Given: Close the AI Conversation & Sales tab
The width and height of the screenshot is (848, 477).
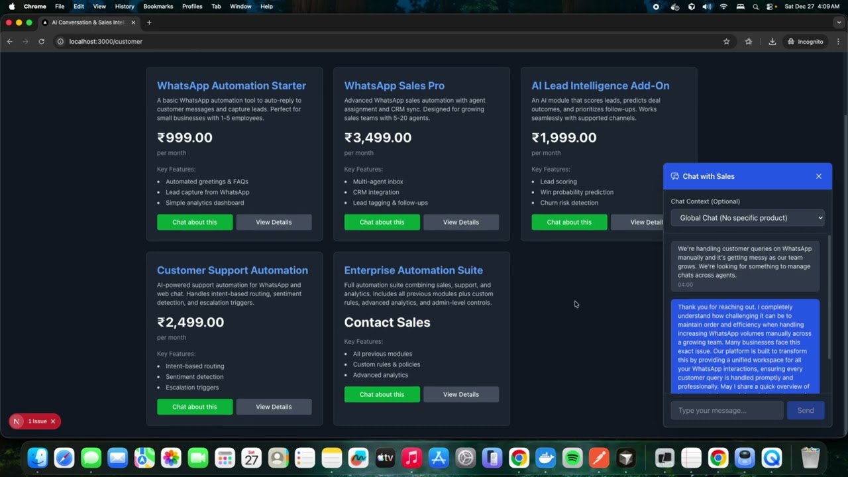Looking at the screenshot, I should [x=133, y=23].
